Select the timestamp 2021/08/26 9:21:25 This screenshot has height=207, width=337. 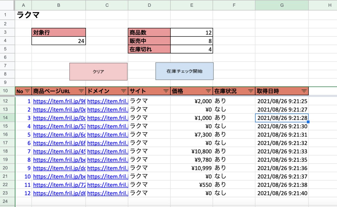[x=282, y=101]
